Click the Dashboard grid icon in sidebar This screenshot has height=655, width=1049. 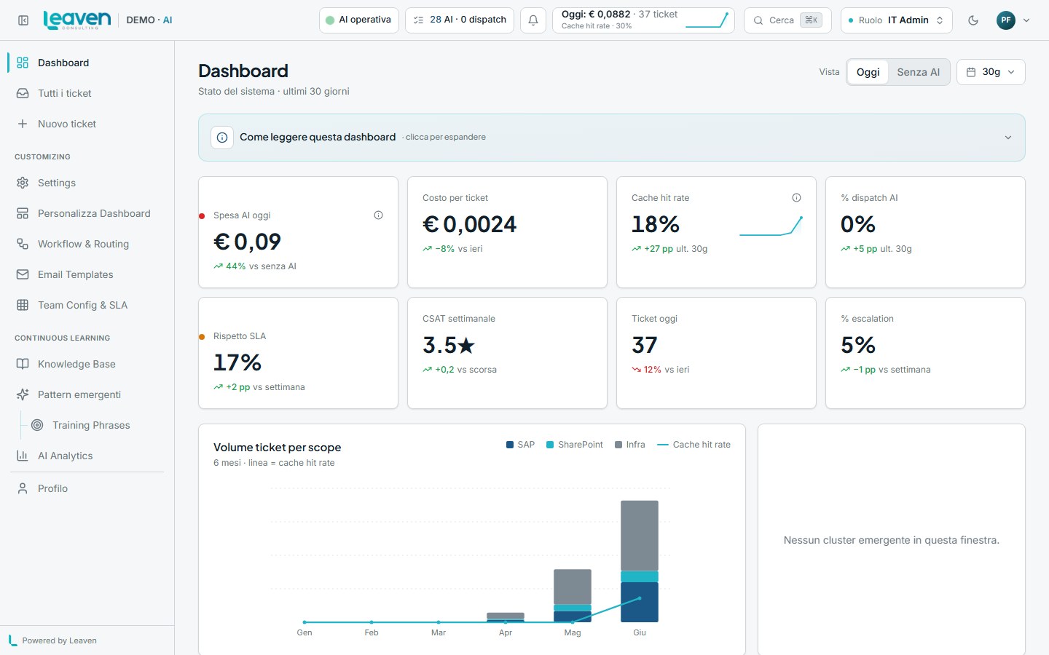point(23,63)
